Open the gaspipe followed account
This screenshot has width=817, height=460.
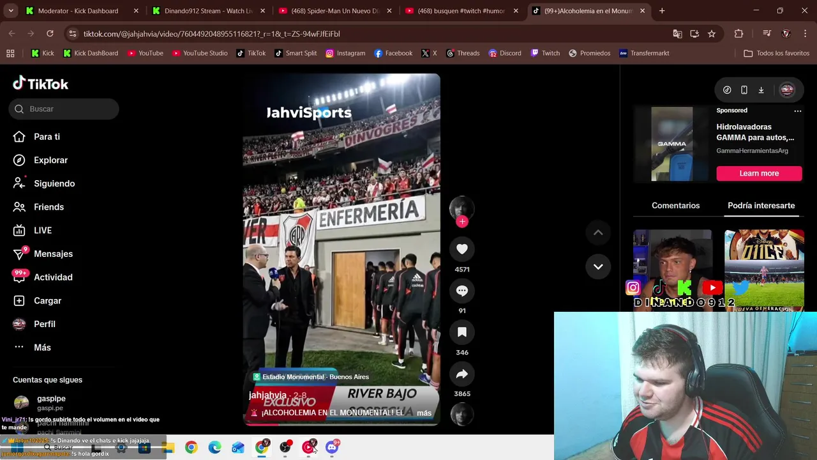[x=51, y=402]
